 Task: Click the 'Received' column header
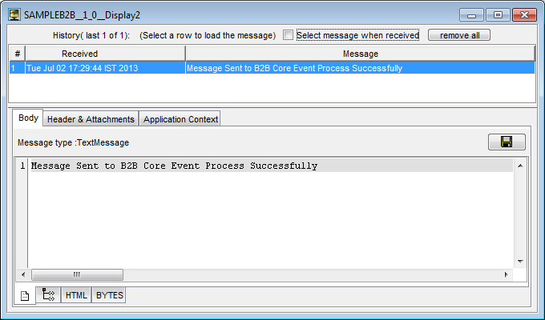click(80, 54)
